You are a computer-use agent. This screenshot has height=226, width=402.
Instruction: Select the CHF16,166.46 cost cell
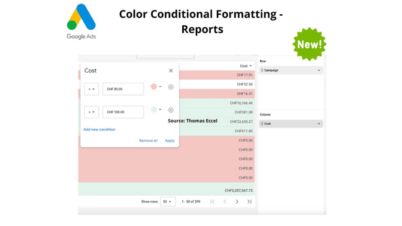241,103
